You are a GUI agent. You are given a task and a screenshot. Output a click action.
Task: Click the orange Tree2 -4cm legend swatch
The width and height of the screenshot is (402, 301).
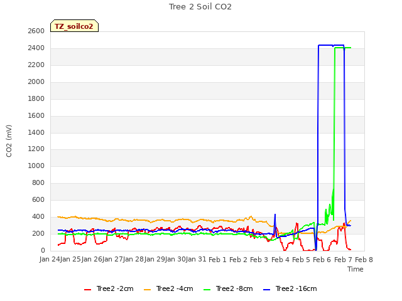[x=147, y=290]
